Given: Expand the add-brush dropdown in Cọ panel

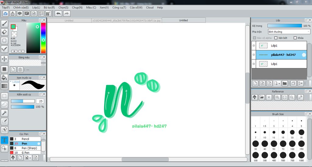Looking at the screenshot, I should [30, 158].
